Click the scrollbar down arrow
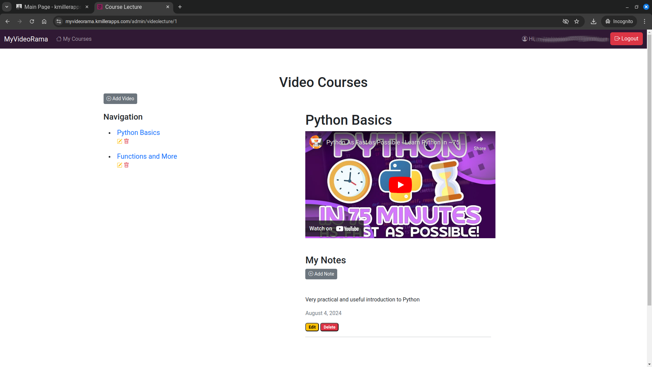This screenshot has height=367, width=652. click(649, 364)
